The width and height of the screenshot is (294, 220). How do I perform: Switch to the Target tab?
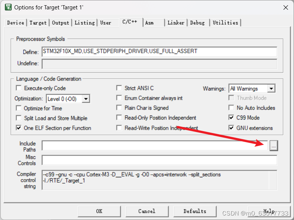coord(38,23)
